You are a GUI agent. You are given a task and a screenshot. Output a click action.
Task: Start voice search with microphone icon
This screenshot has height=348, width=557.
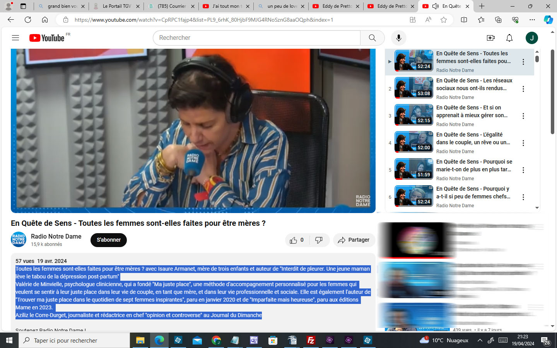click(x=399, y=38)
